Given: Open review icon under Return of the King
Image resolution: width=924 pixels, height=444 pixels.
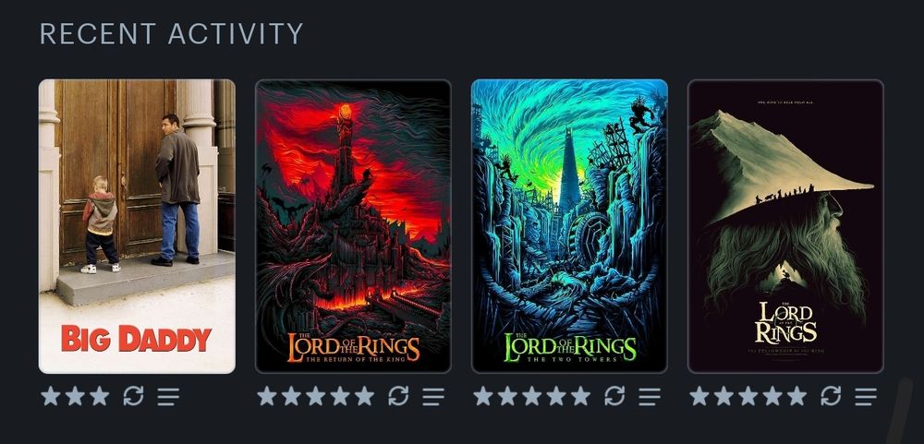Looking at the screenshot, I should (433, 396).
